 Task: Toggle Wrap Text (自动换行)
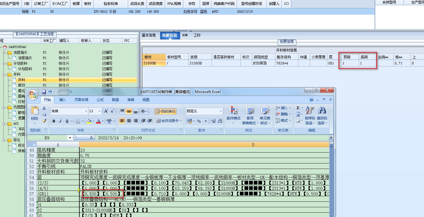coord(165,111)
